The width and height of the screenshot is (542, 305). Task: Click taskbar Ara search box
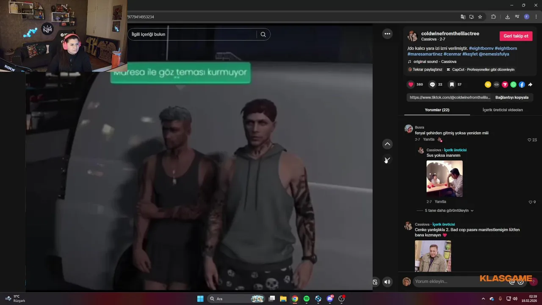[x=236, y=299]
